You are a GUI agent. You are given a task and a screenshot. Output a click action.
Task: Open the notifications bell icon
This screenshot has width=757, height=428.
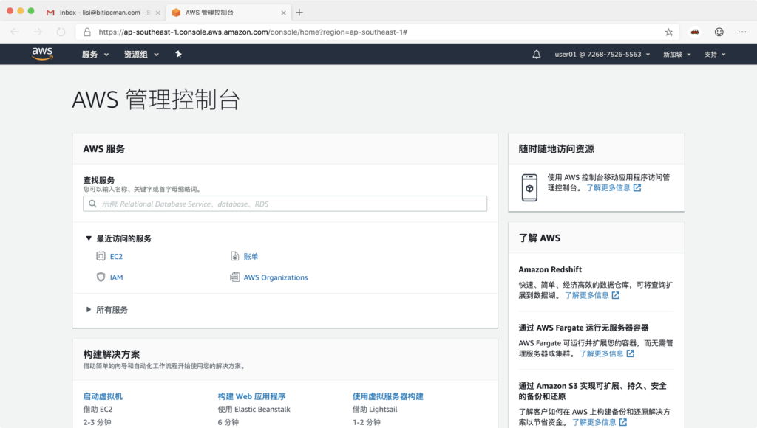[x=537, y=55]
